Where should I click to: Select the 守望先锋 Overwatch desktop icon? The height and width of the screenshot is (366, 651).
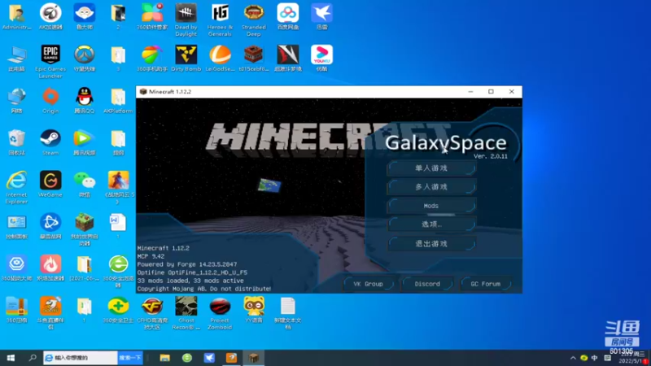85,59
